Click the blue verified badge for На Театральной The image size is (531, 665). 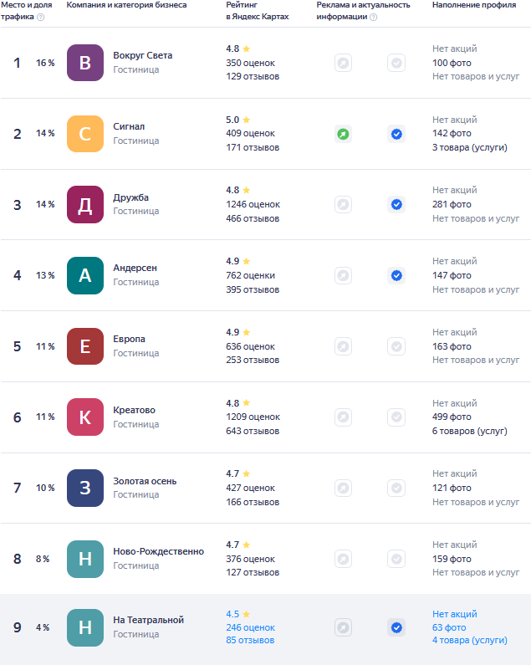396,627
